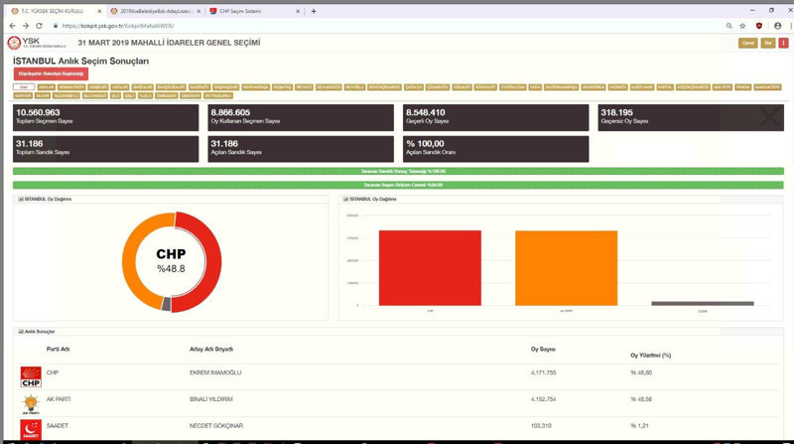Open the red shield extension icon

point(758,26)
